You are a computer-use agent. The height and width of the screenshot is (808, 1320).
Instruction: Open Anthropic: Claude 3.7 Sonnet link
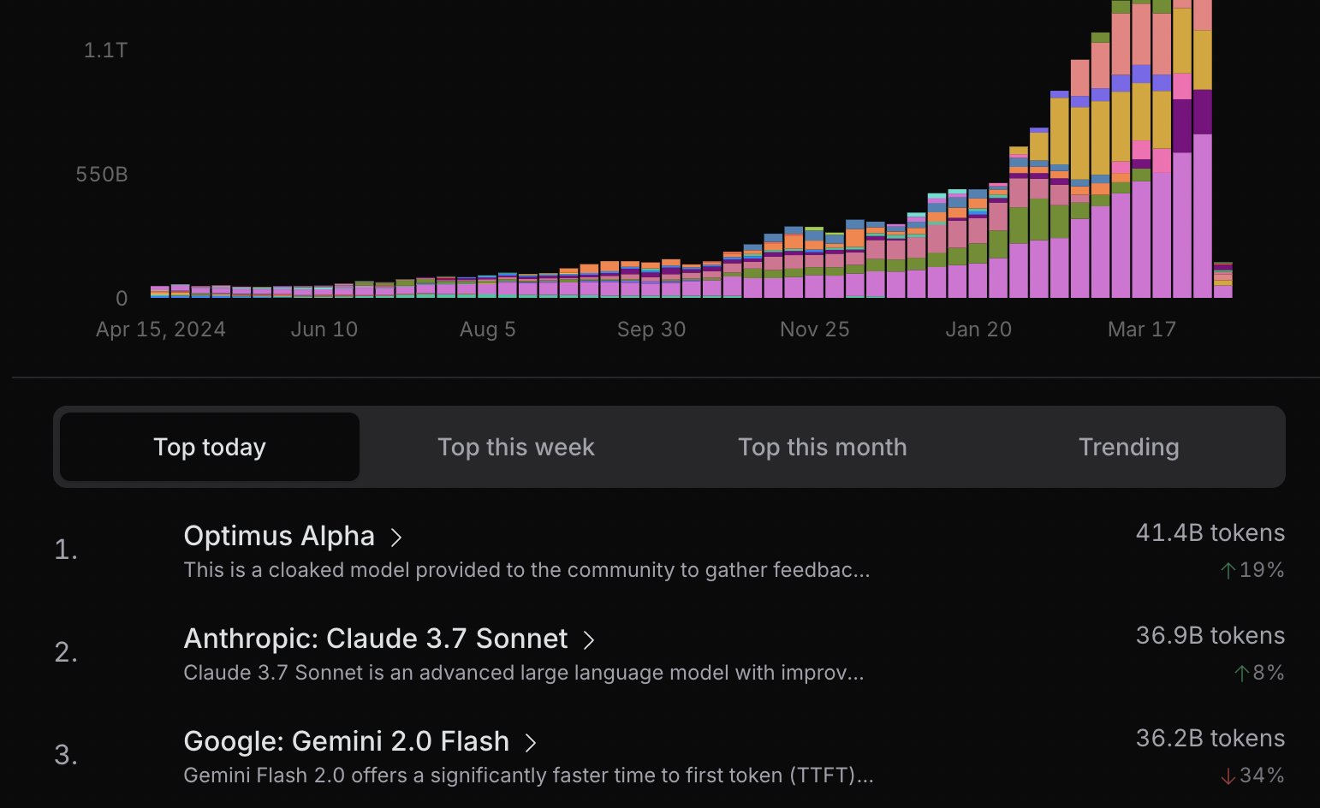(375, 639)
